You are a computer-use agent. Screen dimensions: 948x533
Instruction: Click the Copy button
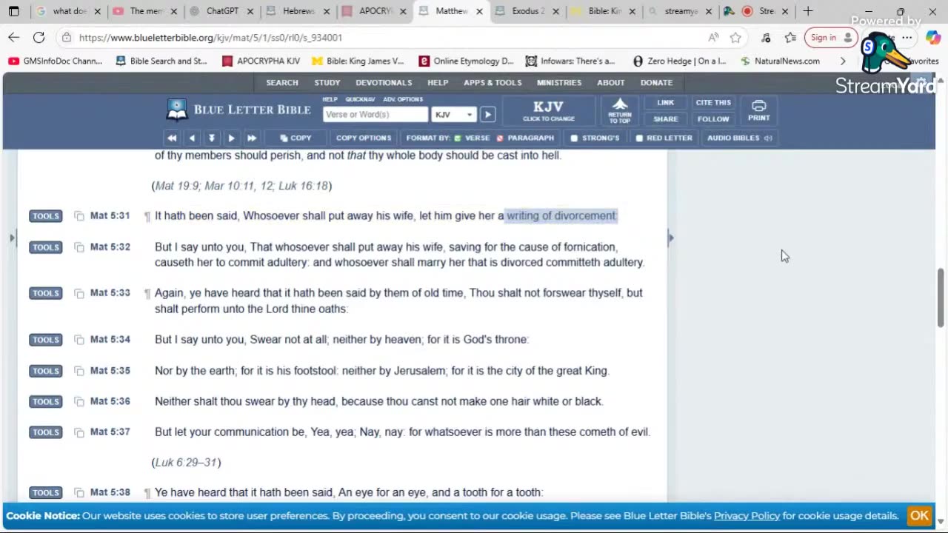click(x=296, y=138)
